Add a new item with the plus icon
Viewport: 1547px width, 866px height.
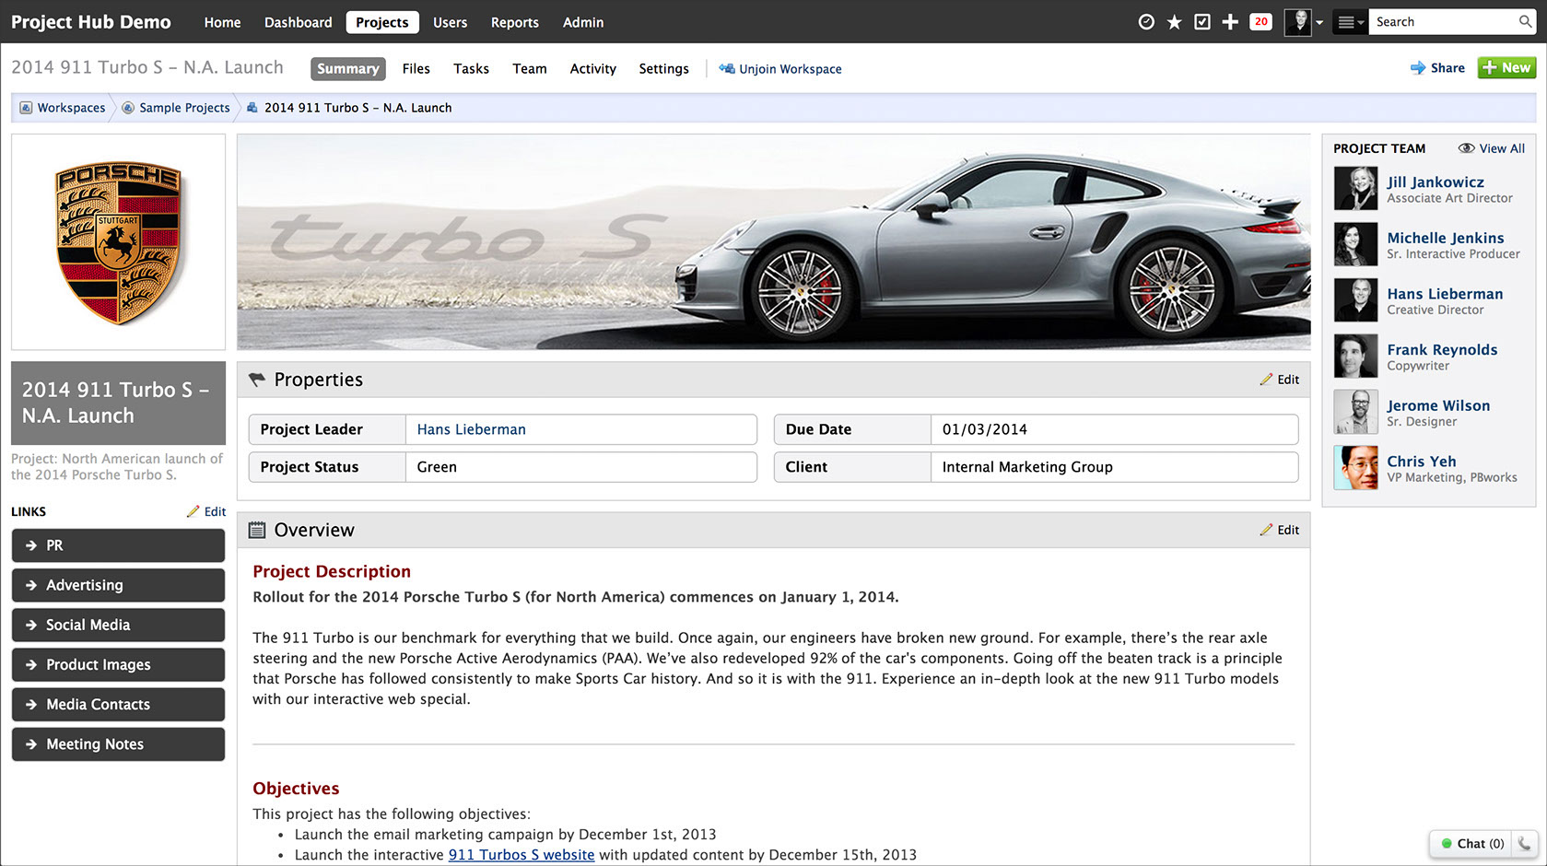[x=1230, y=20]
